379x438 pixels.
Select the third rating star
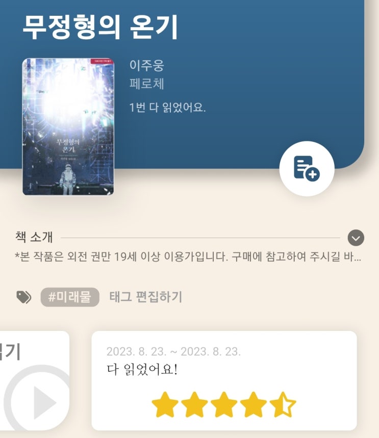point(224,404)
